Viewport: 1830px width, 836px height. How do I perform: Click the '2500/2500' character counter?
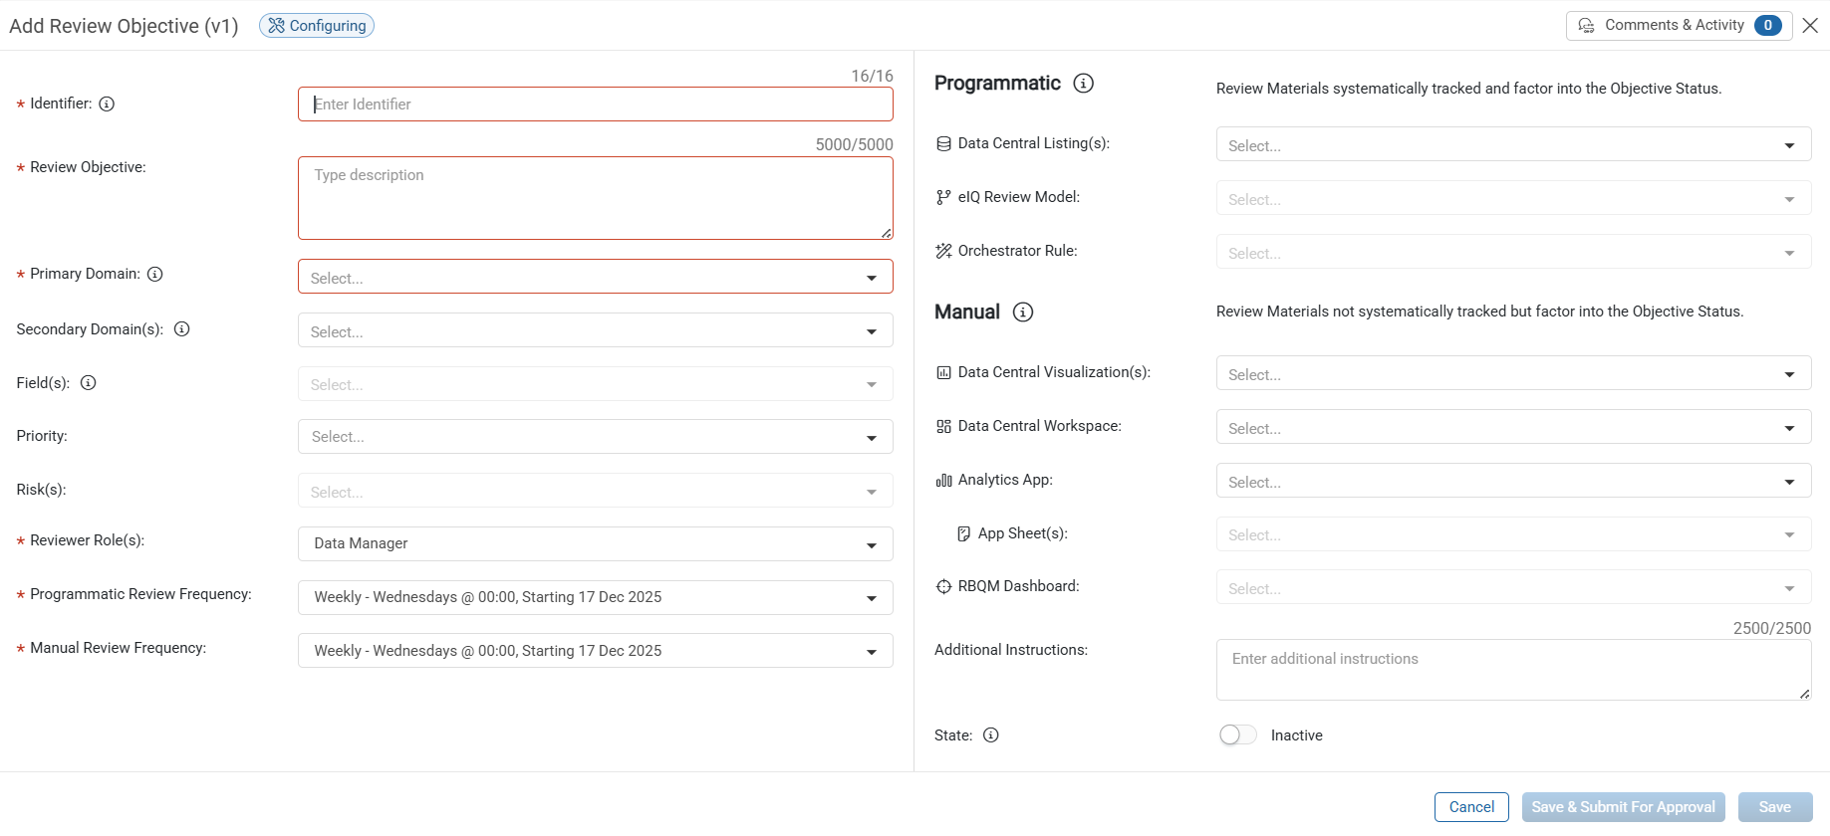(x=1772, y=628)
